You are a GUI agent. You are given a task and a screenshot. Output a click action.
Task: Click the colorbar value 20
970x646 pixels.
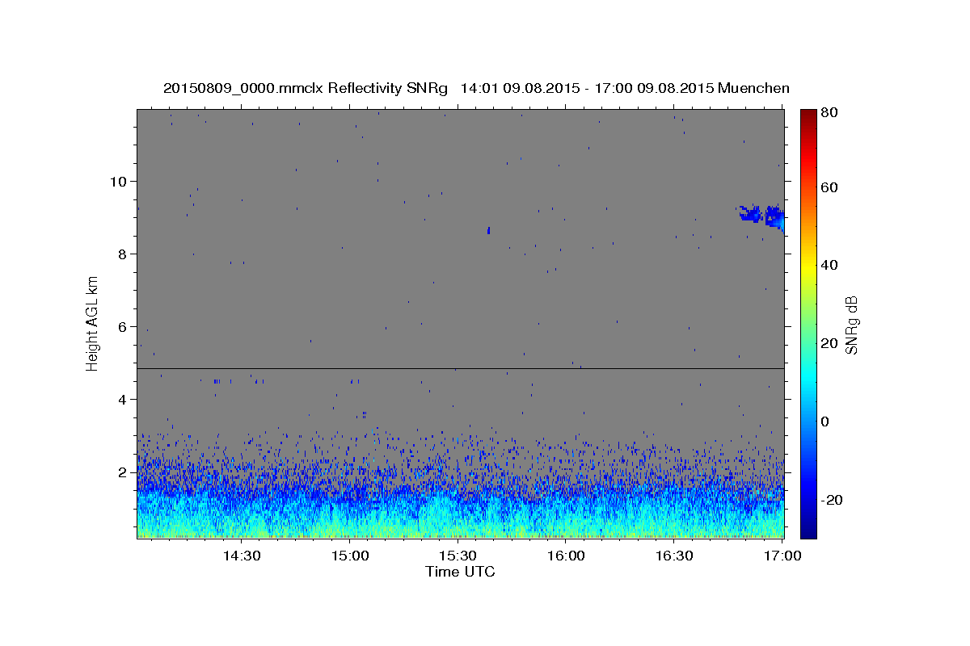829,343
